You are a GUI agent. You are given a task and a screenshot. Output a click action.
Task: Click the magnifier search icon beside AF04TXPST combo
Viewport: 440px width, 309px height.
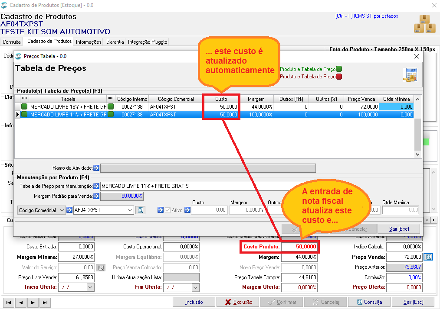[x=141, y=210]
